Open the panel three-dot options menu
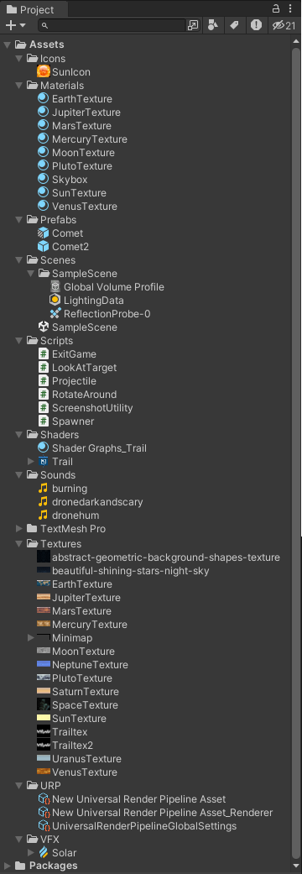This screenshot has width=302, height=874. [x=290, y=8]
